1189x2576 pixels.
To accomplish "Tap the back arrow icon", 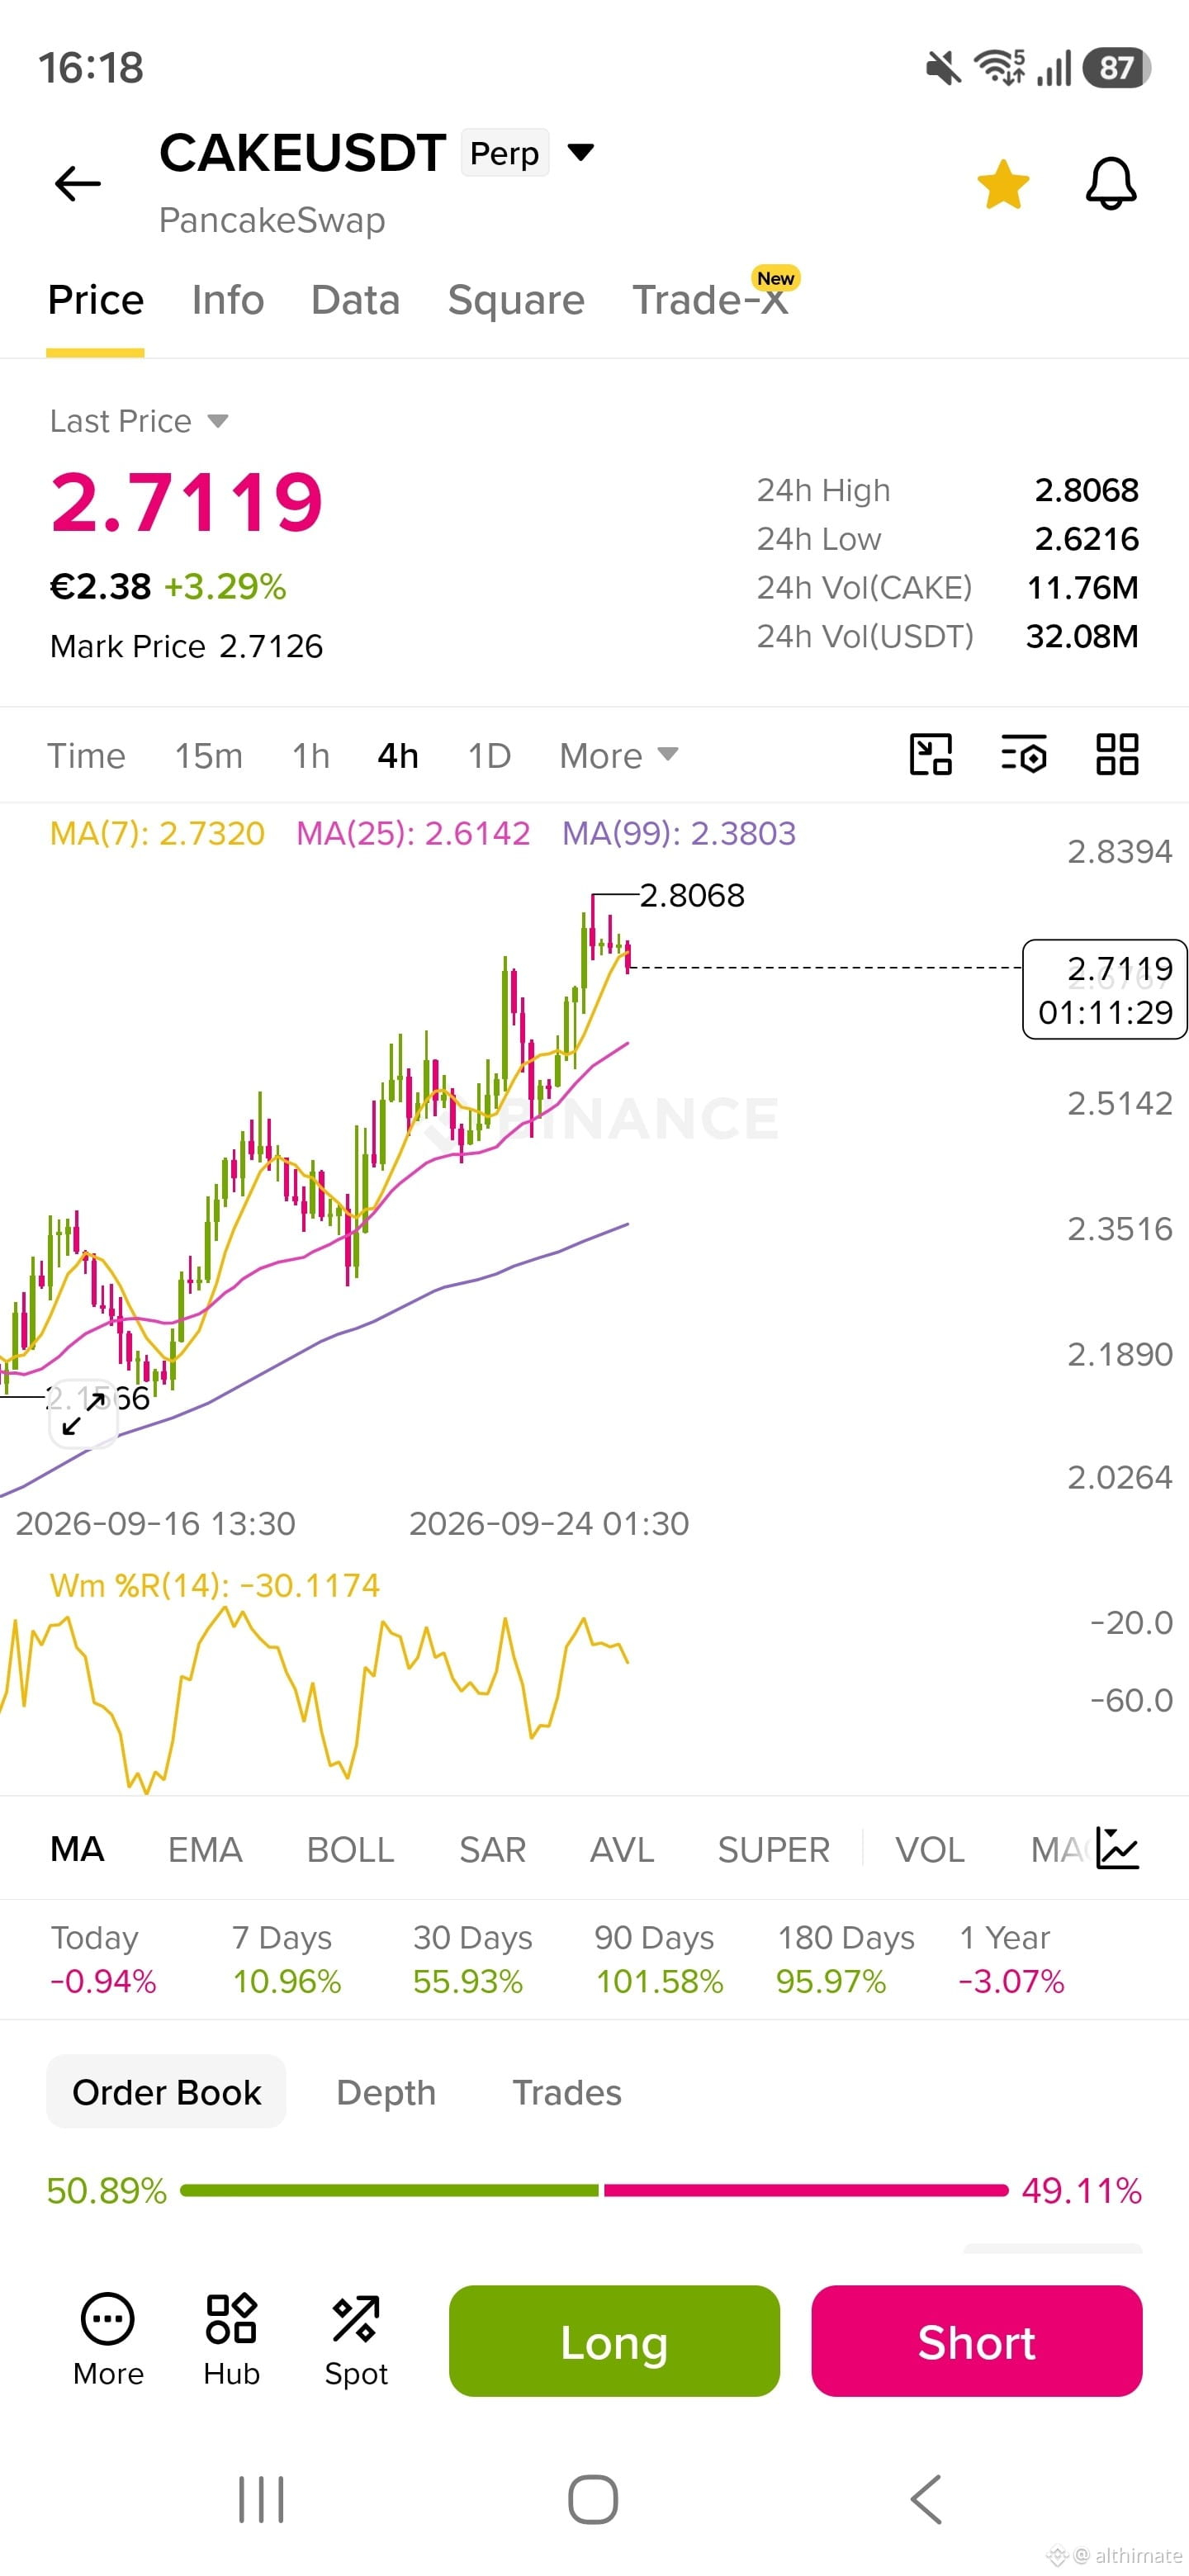I will [x=77, y=184].
